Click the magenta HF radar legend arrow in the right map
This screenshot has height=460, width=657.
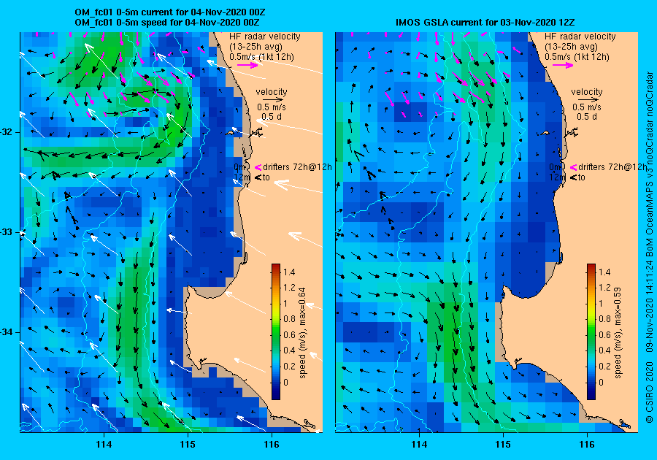(563, 65)
